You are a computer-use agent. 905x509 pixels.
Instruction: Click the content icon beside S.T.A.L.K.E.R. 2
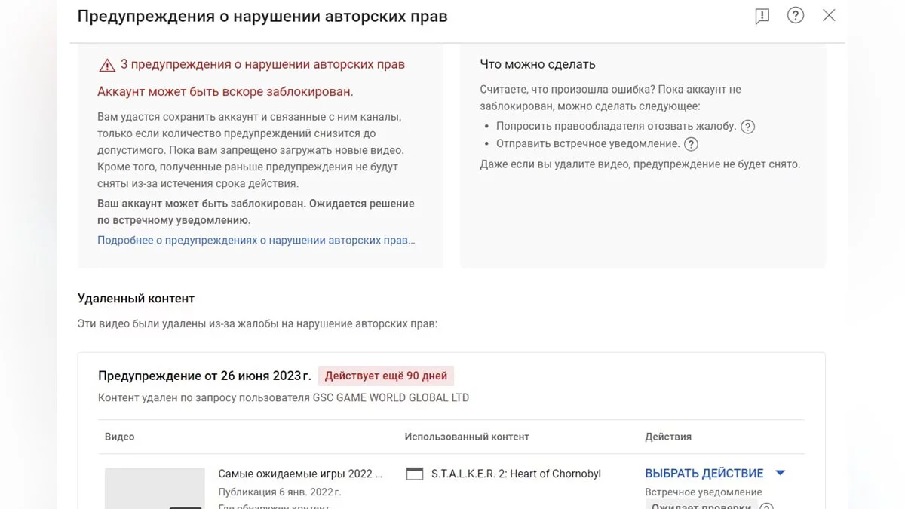click(x=415, y=474)
